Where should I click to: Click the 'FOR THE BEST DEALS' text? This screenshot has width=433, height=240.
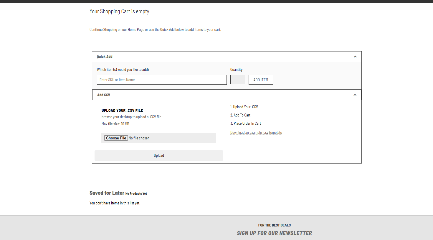(275, 225)
